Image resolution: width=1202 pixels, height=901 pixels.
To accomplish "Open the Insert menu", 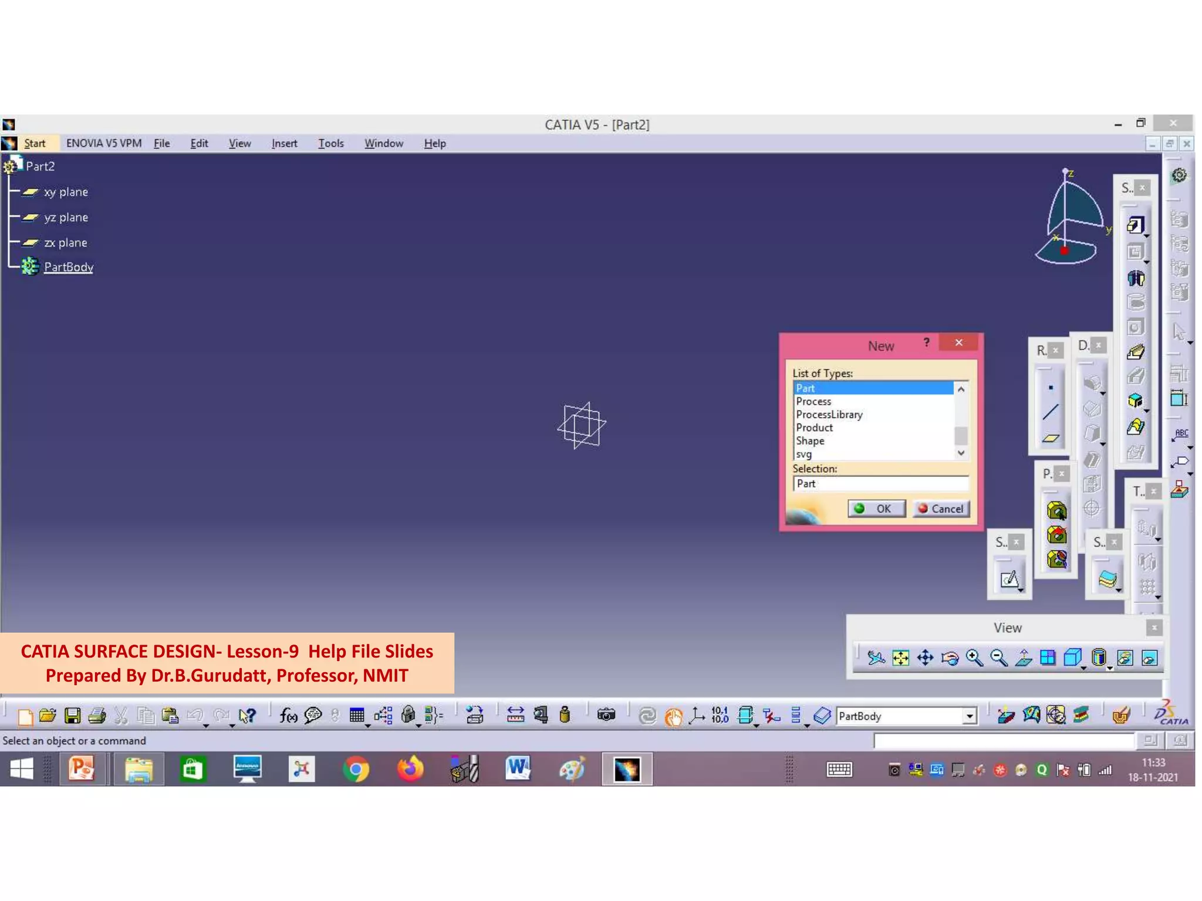I will coord(284,144).
